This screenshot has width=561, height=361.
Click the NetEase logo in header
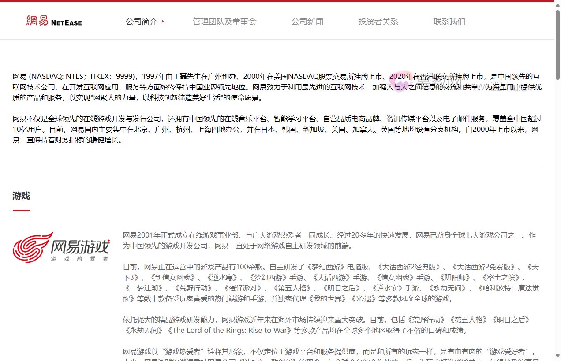(x=54, y=21)
